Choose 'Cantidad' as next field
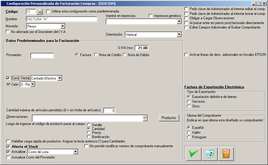The width and height of the screenshot is (268, 165). point(89,128)
